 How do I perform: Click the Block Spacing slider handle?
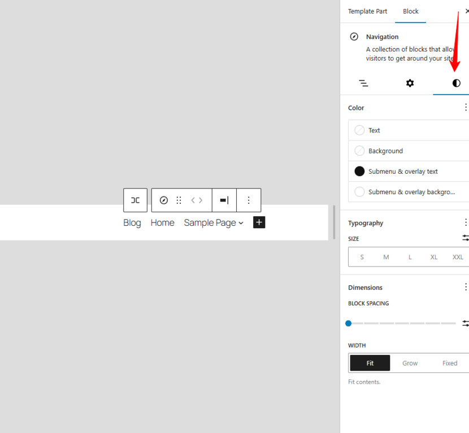[x=349, y=323]
